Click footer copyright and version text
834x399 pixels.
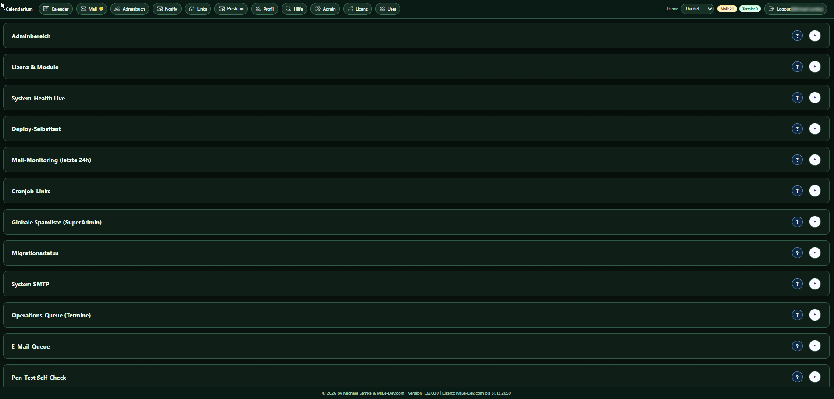pyautogui.click(x=417, y=393)
